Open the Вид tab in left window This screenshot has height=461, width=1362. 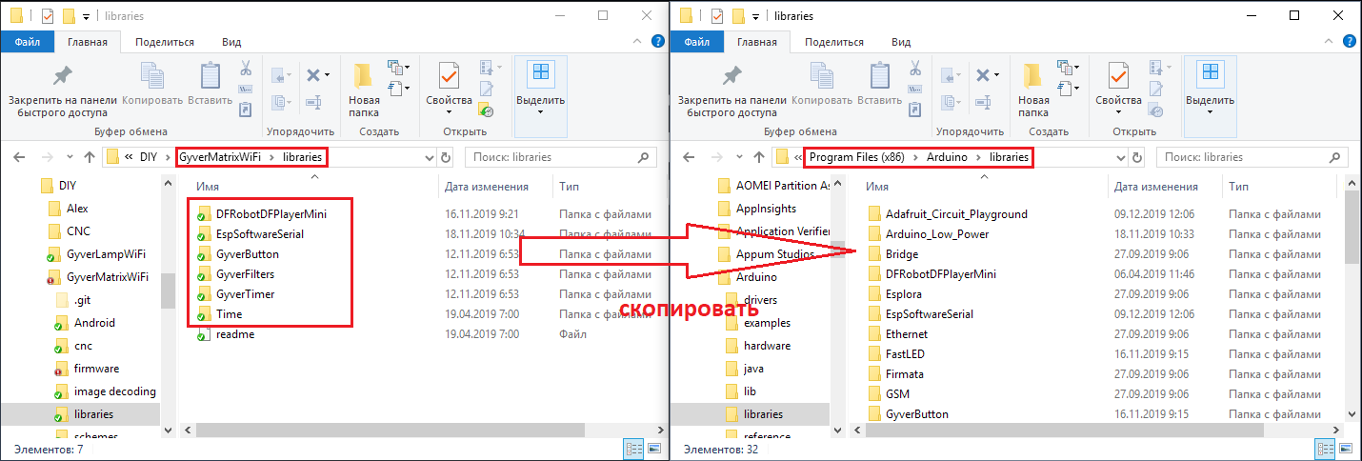231,42
